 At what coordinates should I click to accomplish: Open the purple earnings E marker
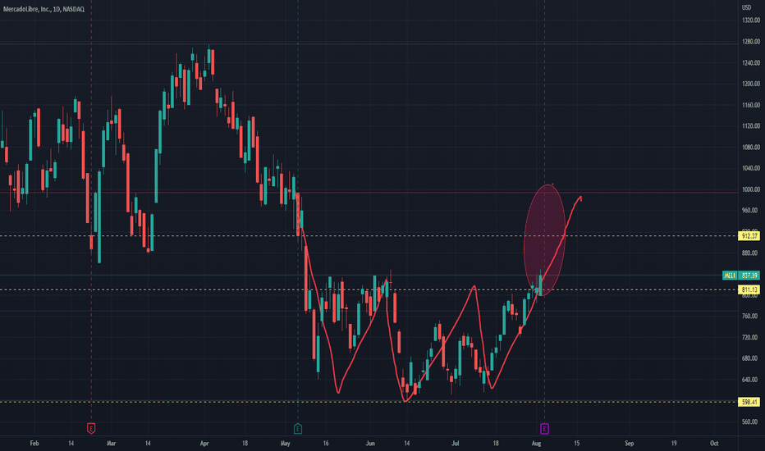click(544, 429)
